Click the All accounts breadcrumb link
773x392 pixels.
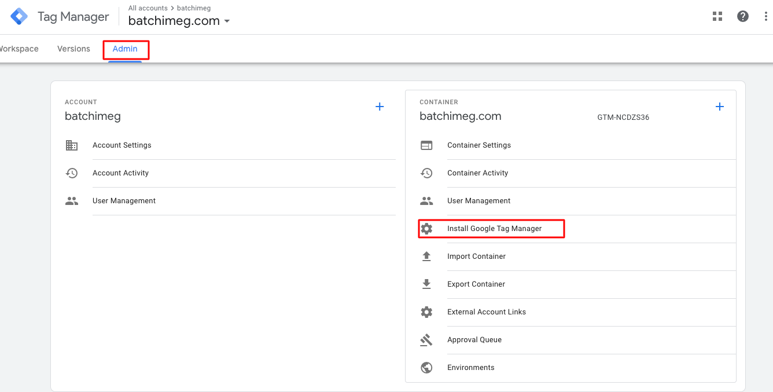pos(148,8)
